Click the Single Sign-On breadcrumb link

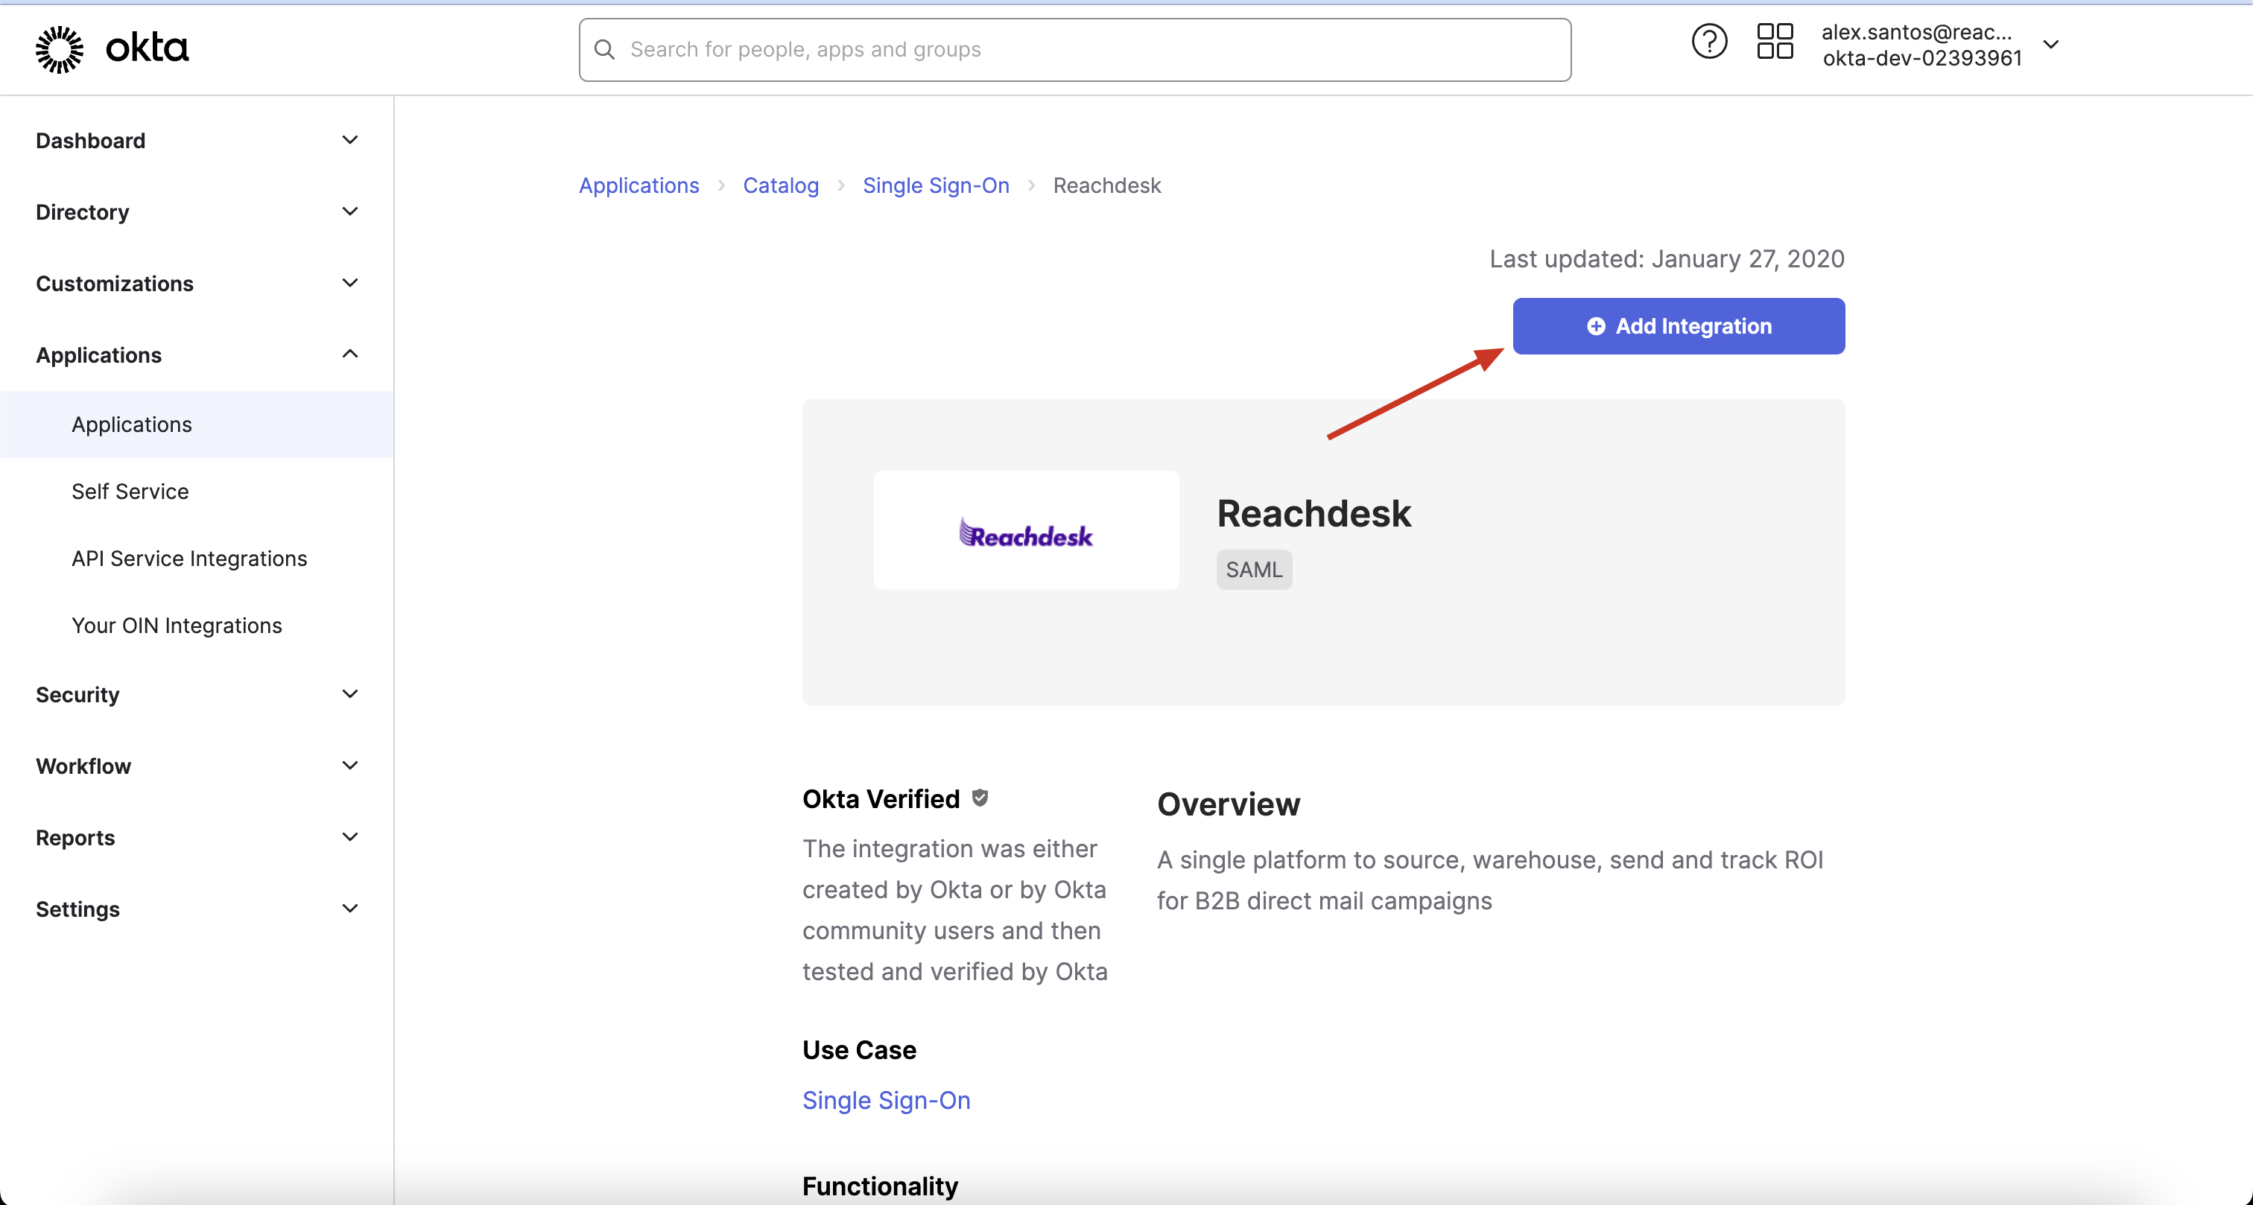point(935,185)
